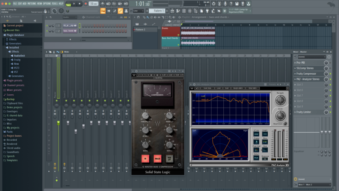Open the mixer view button
The height and width of the screenshot is (191, 339).
[190, 11]
